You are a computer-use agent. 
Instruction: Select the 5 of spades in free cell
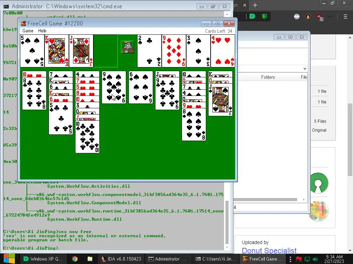click(32, 51)
